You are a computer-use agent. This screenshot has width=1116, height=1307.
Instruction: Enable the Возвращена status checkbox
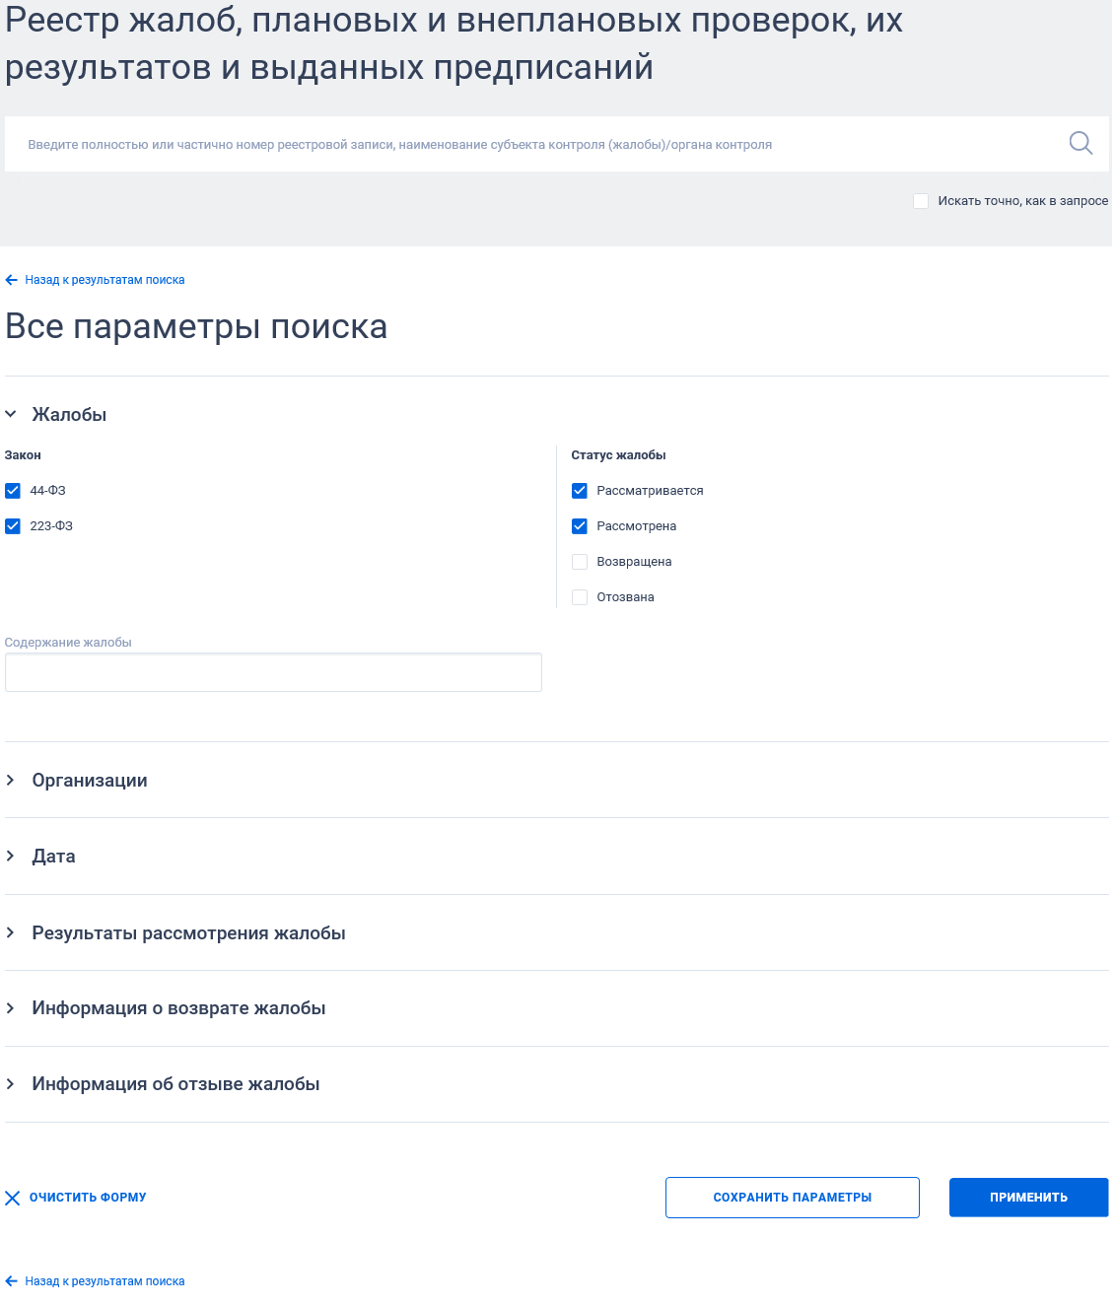580,562
